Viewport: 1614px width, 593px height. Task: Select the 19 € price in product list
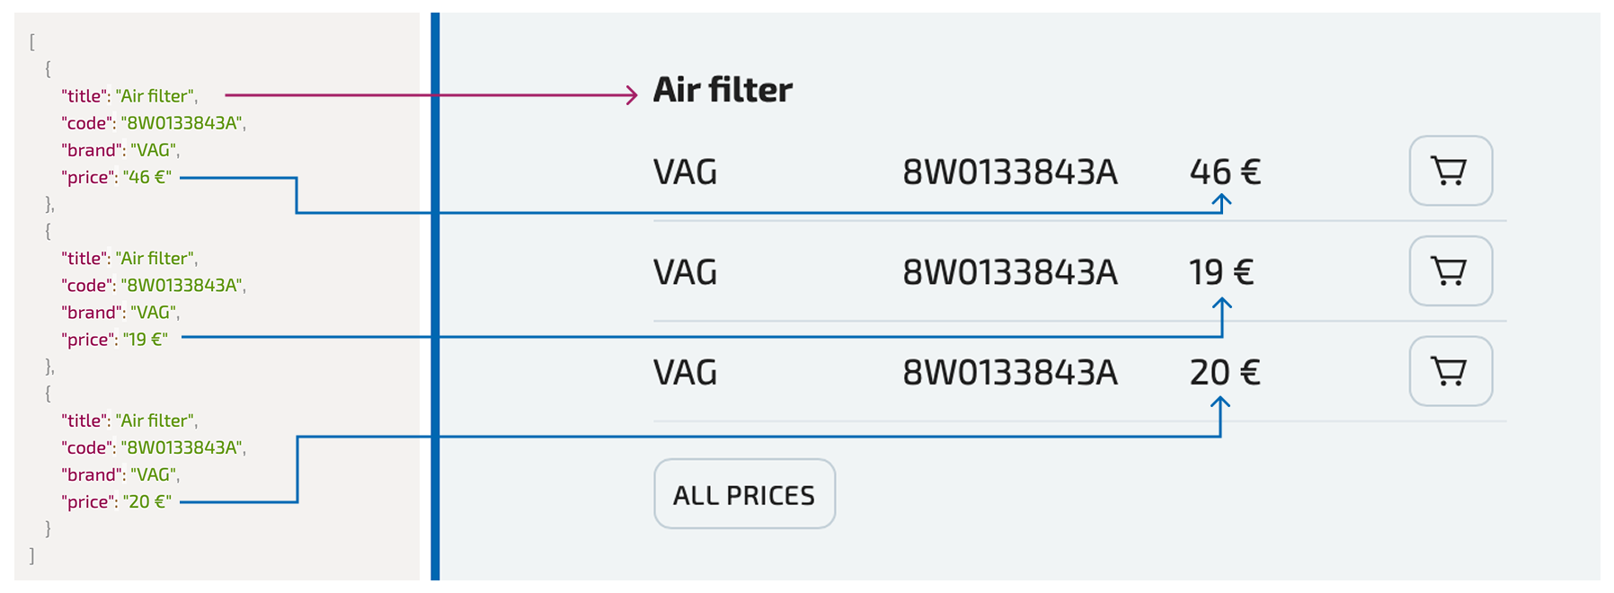coord(1220,272)
